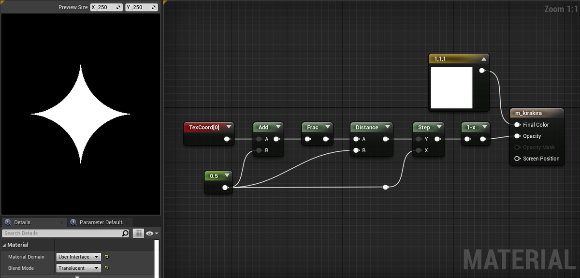
Task: Expand advanced Material properties arrow
Action: 77,277
